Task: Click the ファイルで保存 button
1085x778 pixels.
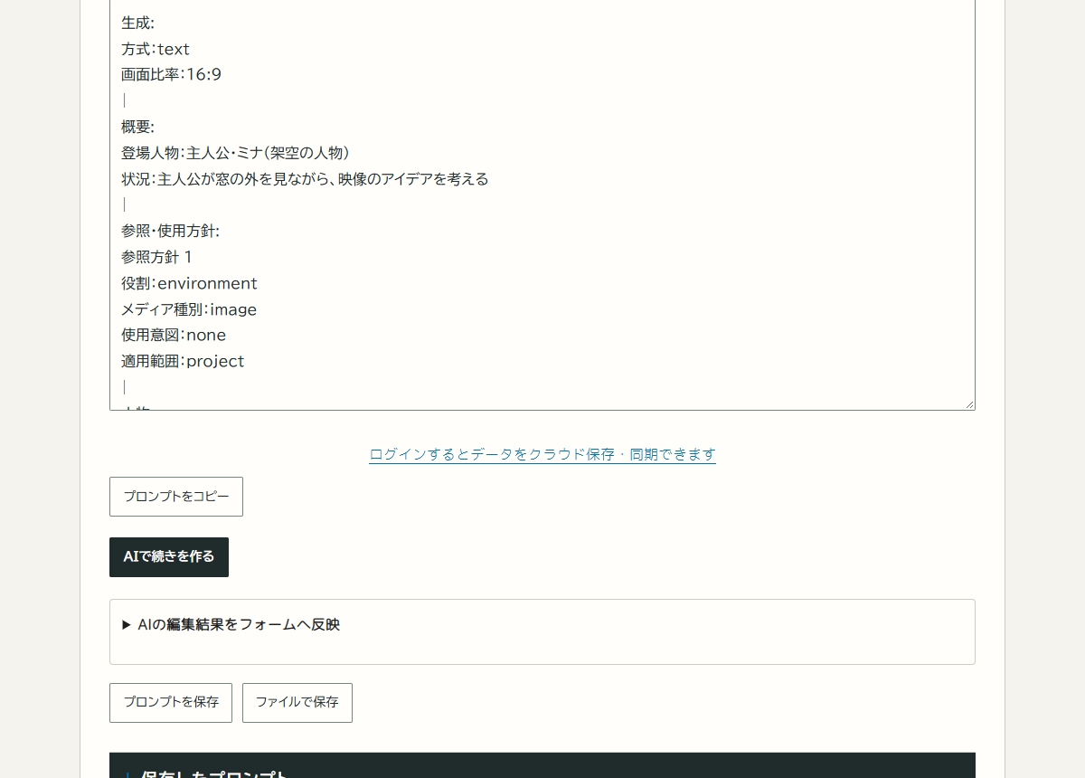Action: pos(297,703)
